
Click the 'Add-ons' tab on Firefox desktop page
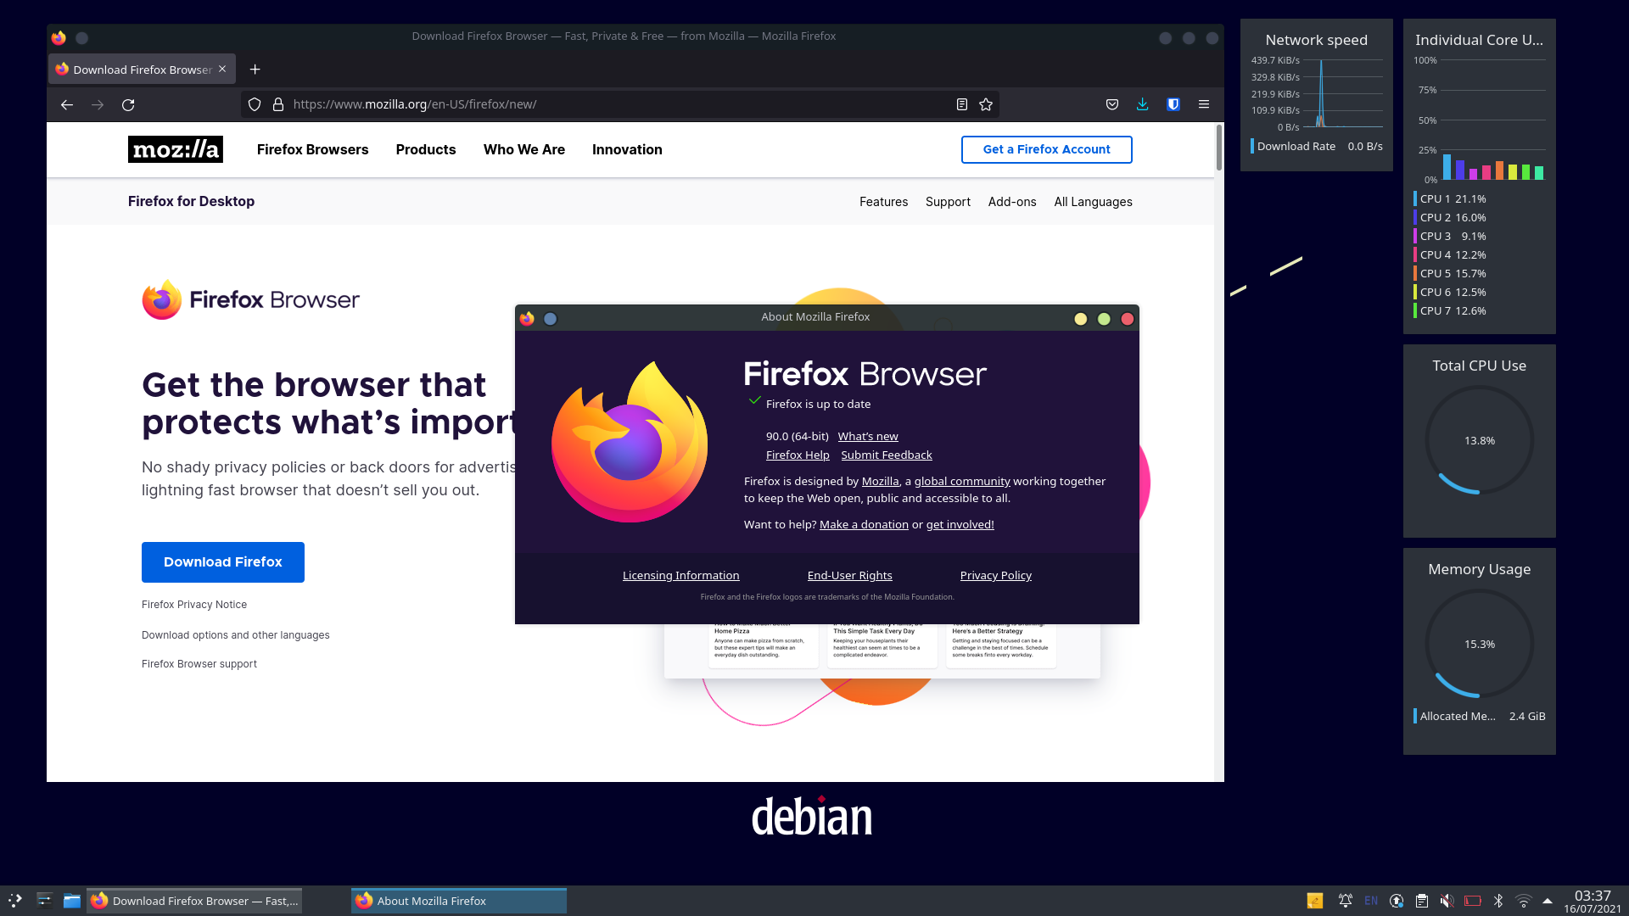pyautogui.click(x=1011, y=201)
